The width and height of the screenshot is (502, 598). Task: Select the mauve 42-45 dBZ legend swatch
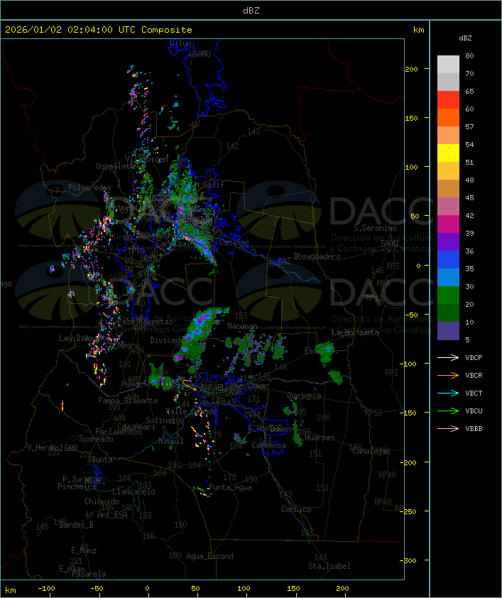pyautogui.click(x=448, y=207)
